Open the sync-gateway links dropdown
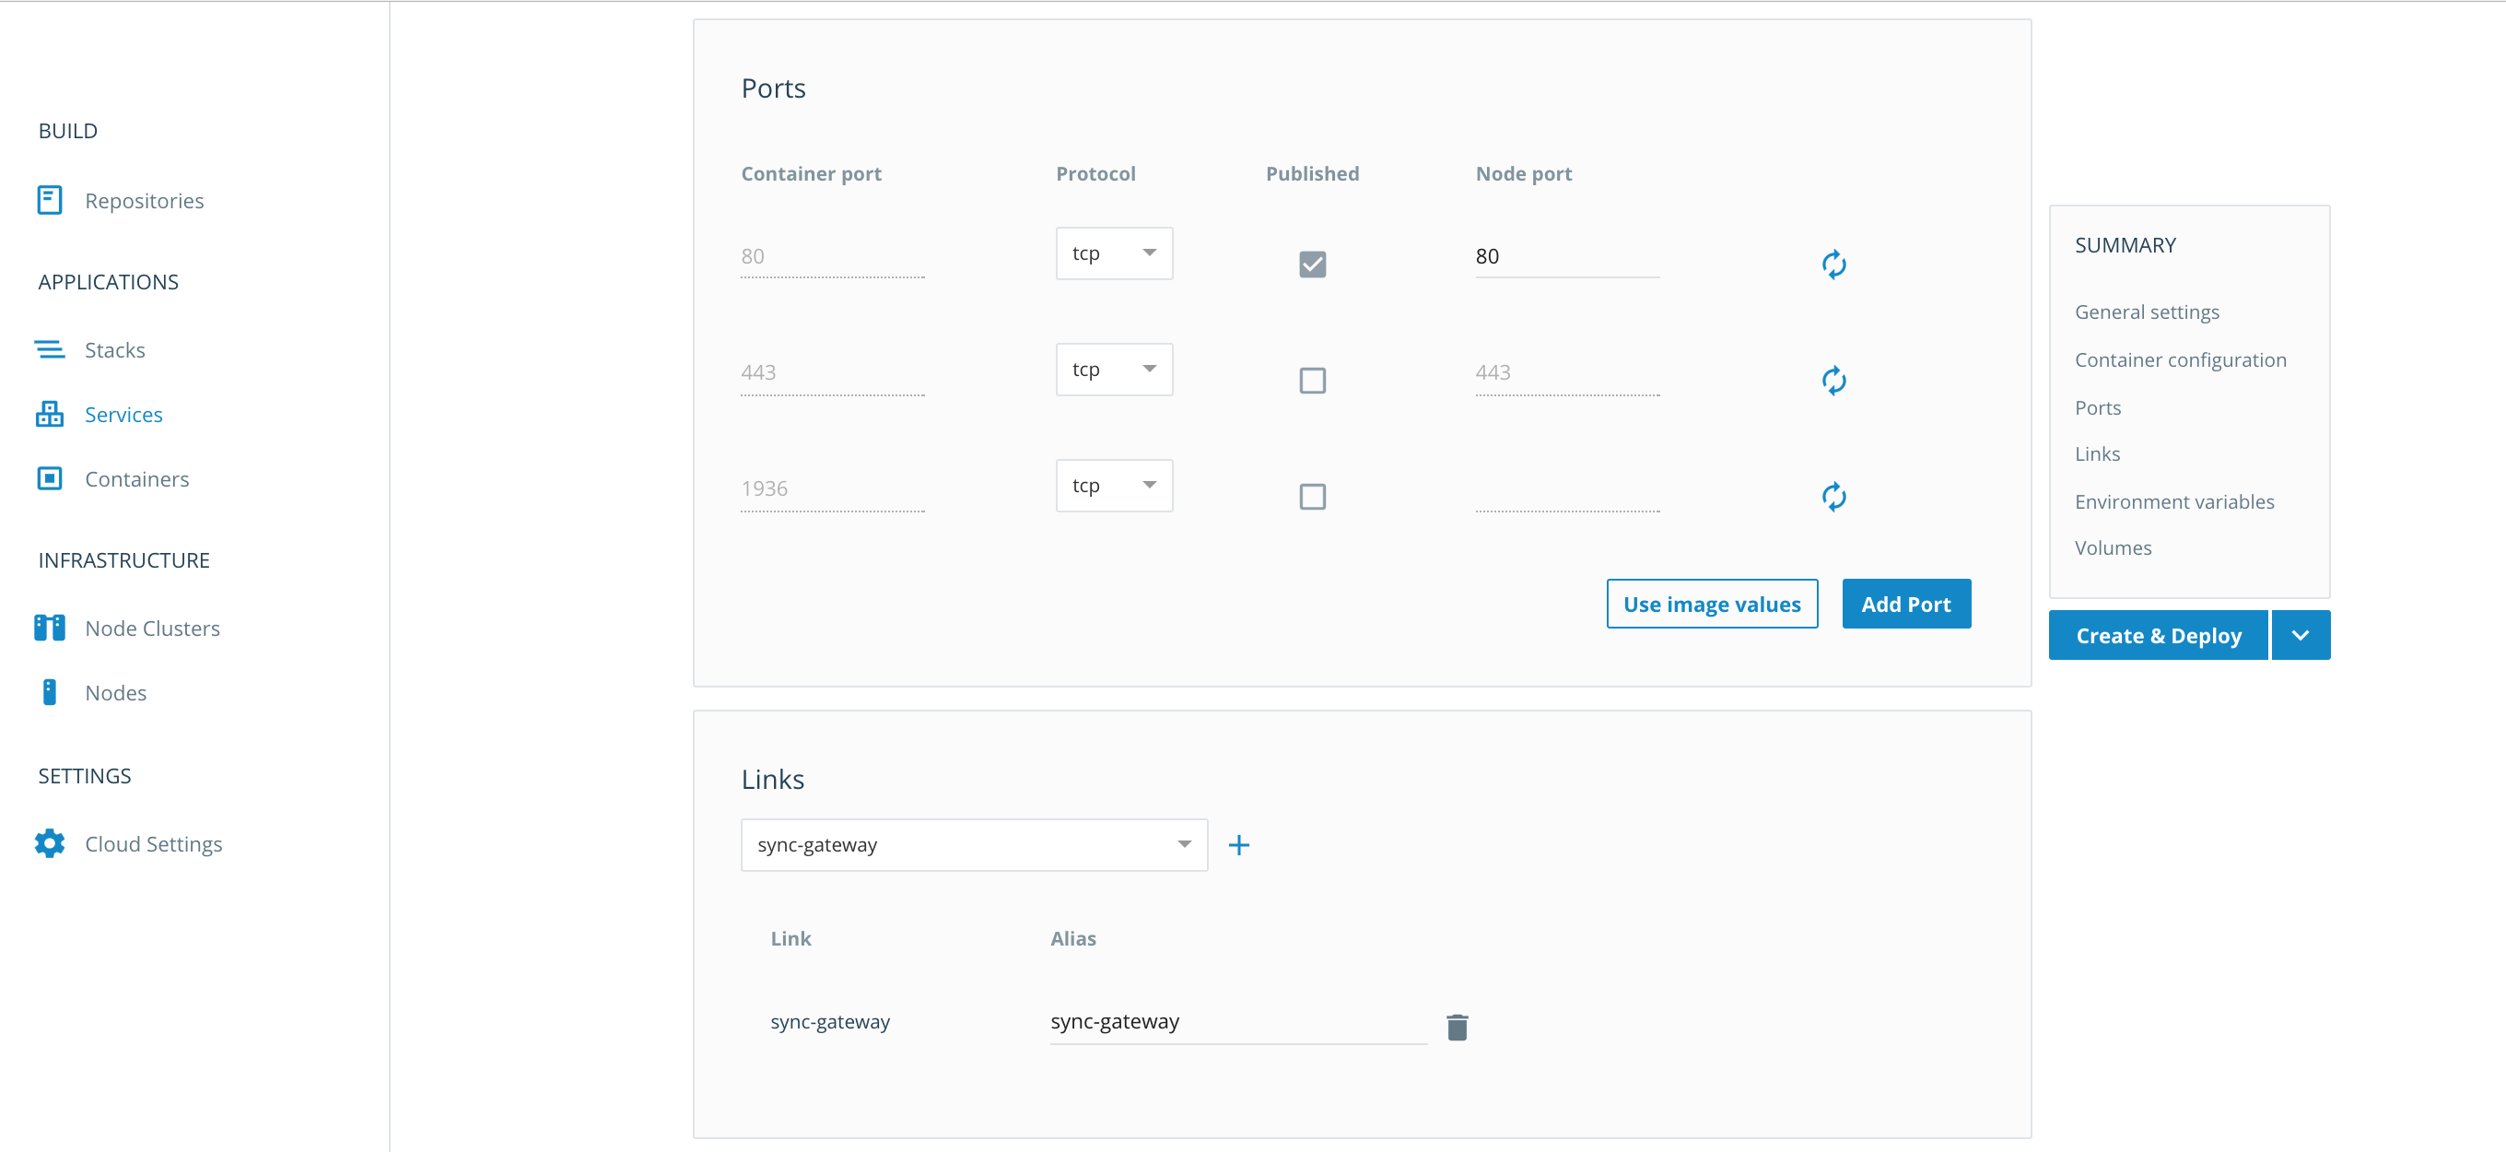 (974, 844)
